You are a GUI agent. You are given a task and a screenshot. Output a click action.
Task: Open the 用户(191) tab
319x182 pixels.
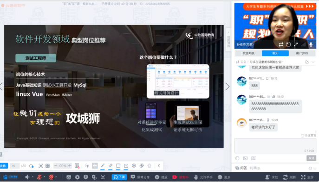click(302, 53)
